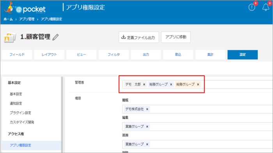The width and height of the screenshot is (273, 153).
Task: Select the 取込 tab
Action: (178, 55)
